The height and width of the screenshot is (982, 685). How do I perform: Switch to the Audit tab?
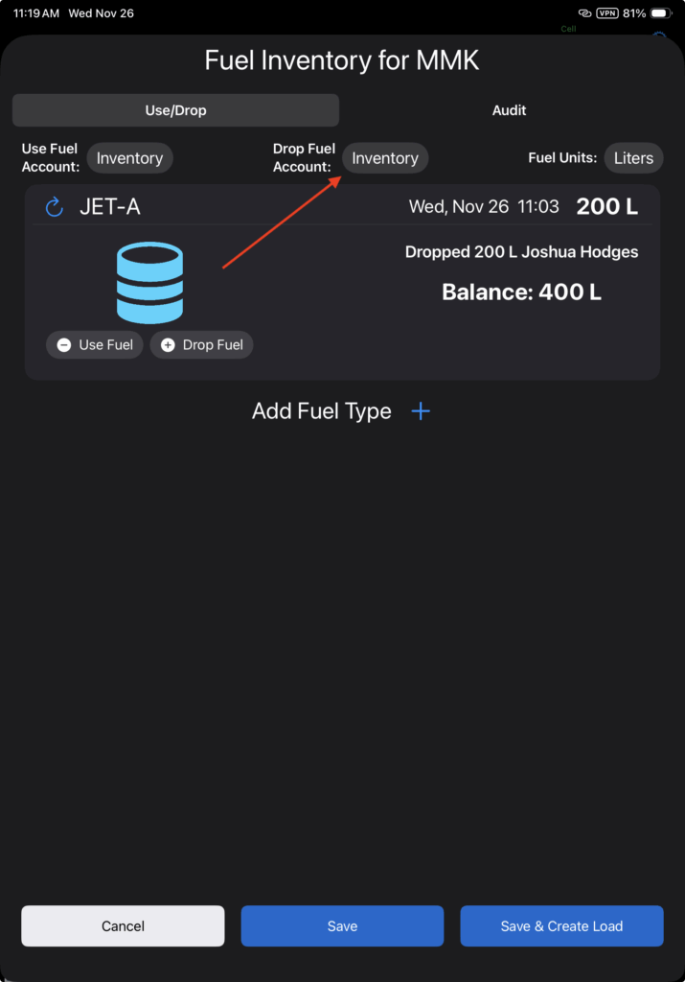click(x=509, y=110)
